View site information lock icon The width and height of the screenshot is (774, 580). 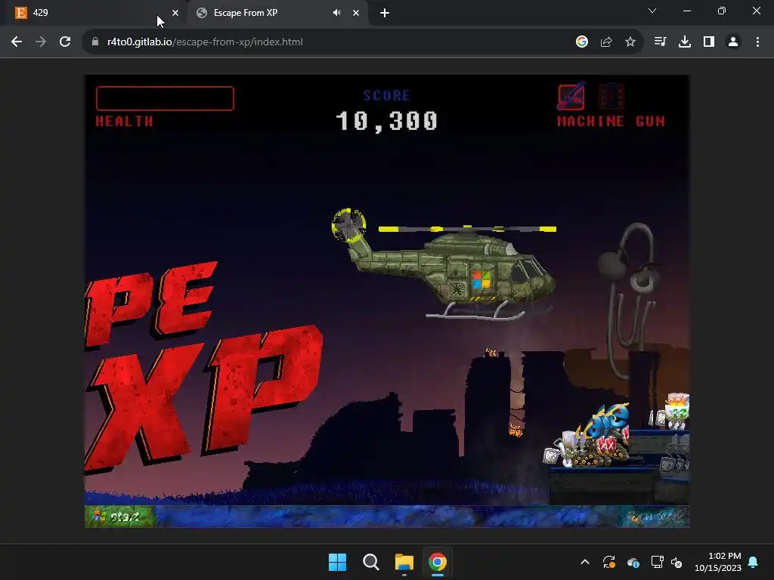(x=95, y=42)
